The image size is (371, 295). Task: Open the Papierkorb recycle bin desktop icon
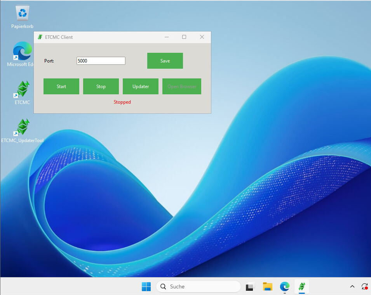(22, 14)
